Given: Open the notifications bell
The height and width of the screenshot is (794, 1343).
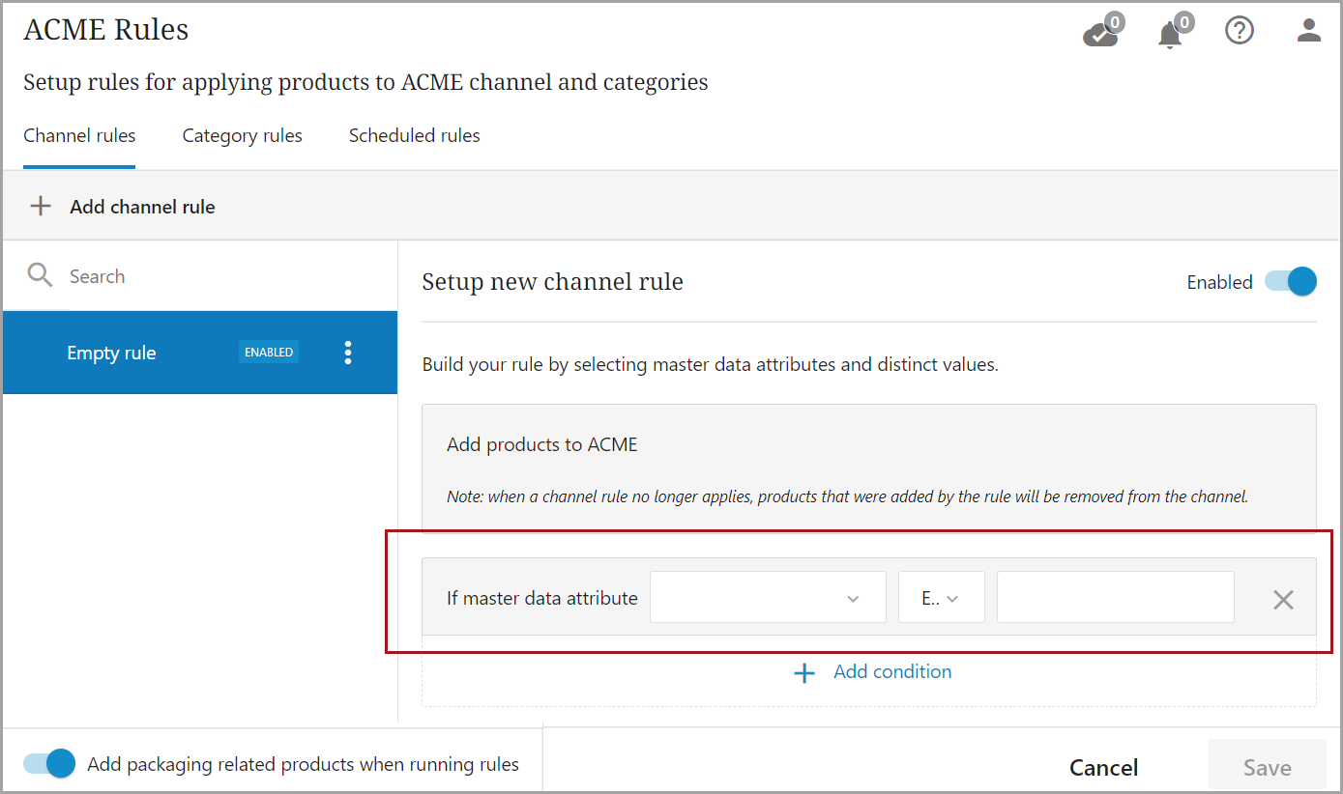Looking at the screenshot, I should coord(1171,33).
